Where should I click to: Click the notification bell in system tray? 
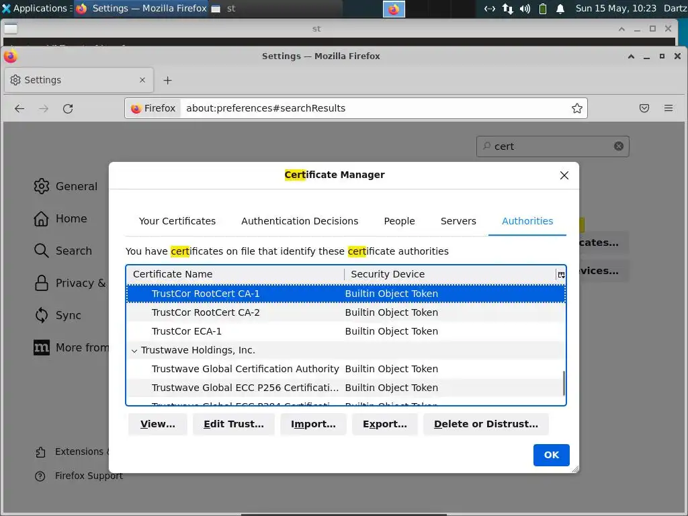(560, 9)
